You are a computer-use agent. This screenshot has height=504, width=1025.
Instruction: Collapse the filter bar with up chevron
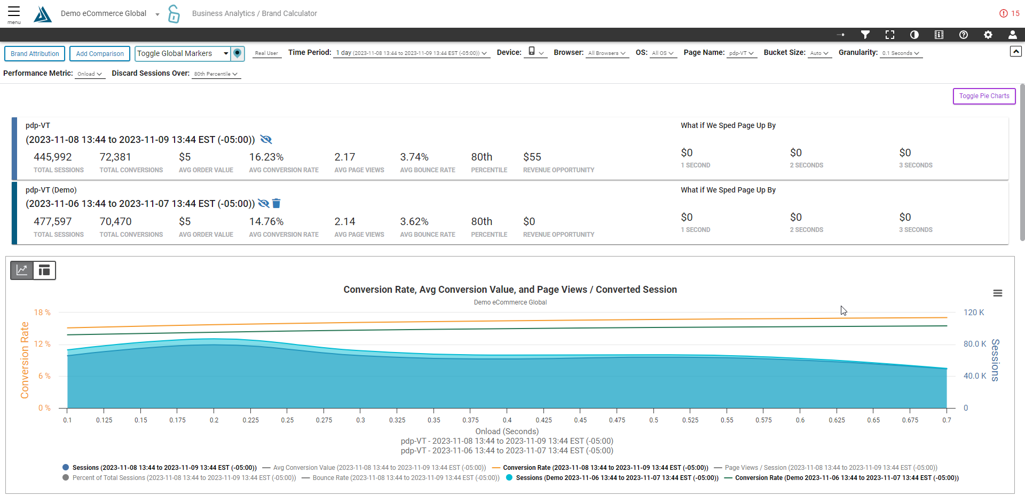pos(1015,51)
